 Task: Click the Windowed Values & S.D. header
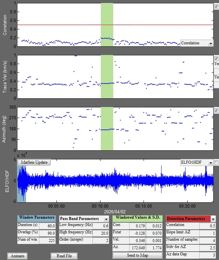click(x=137, y=219)
